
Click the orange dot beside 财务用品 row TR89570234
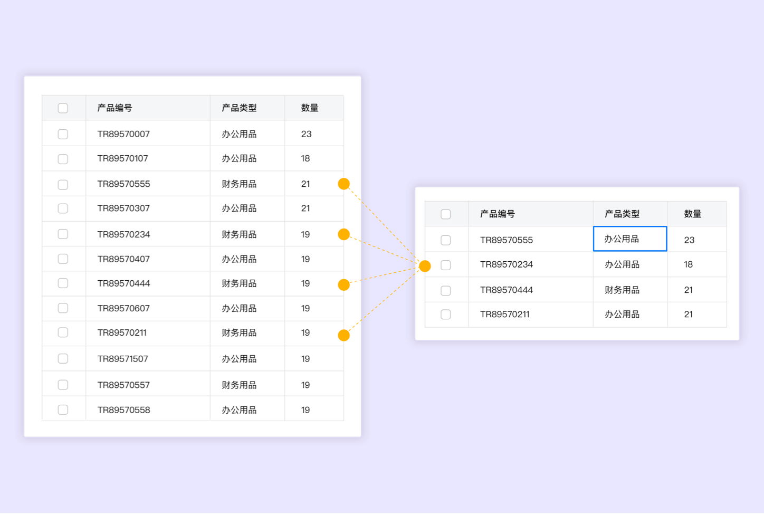pos(343,234)
